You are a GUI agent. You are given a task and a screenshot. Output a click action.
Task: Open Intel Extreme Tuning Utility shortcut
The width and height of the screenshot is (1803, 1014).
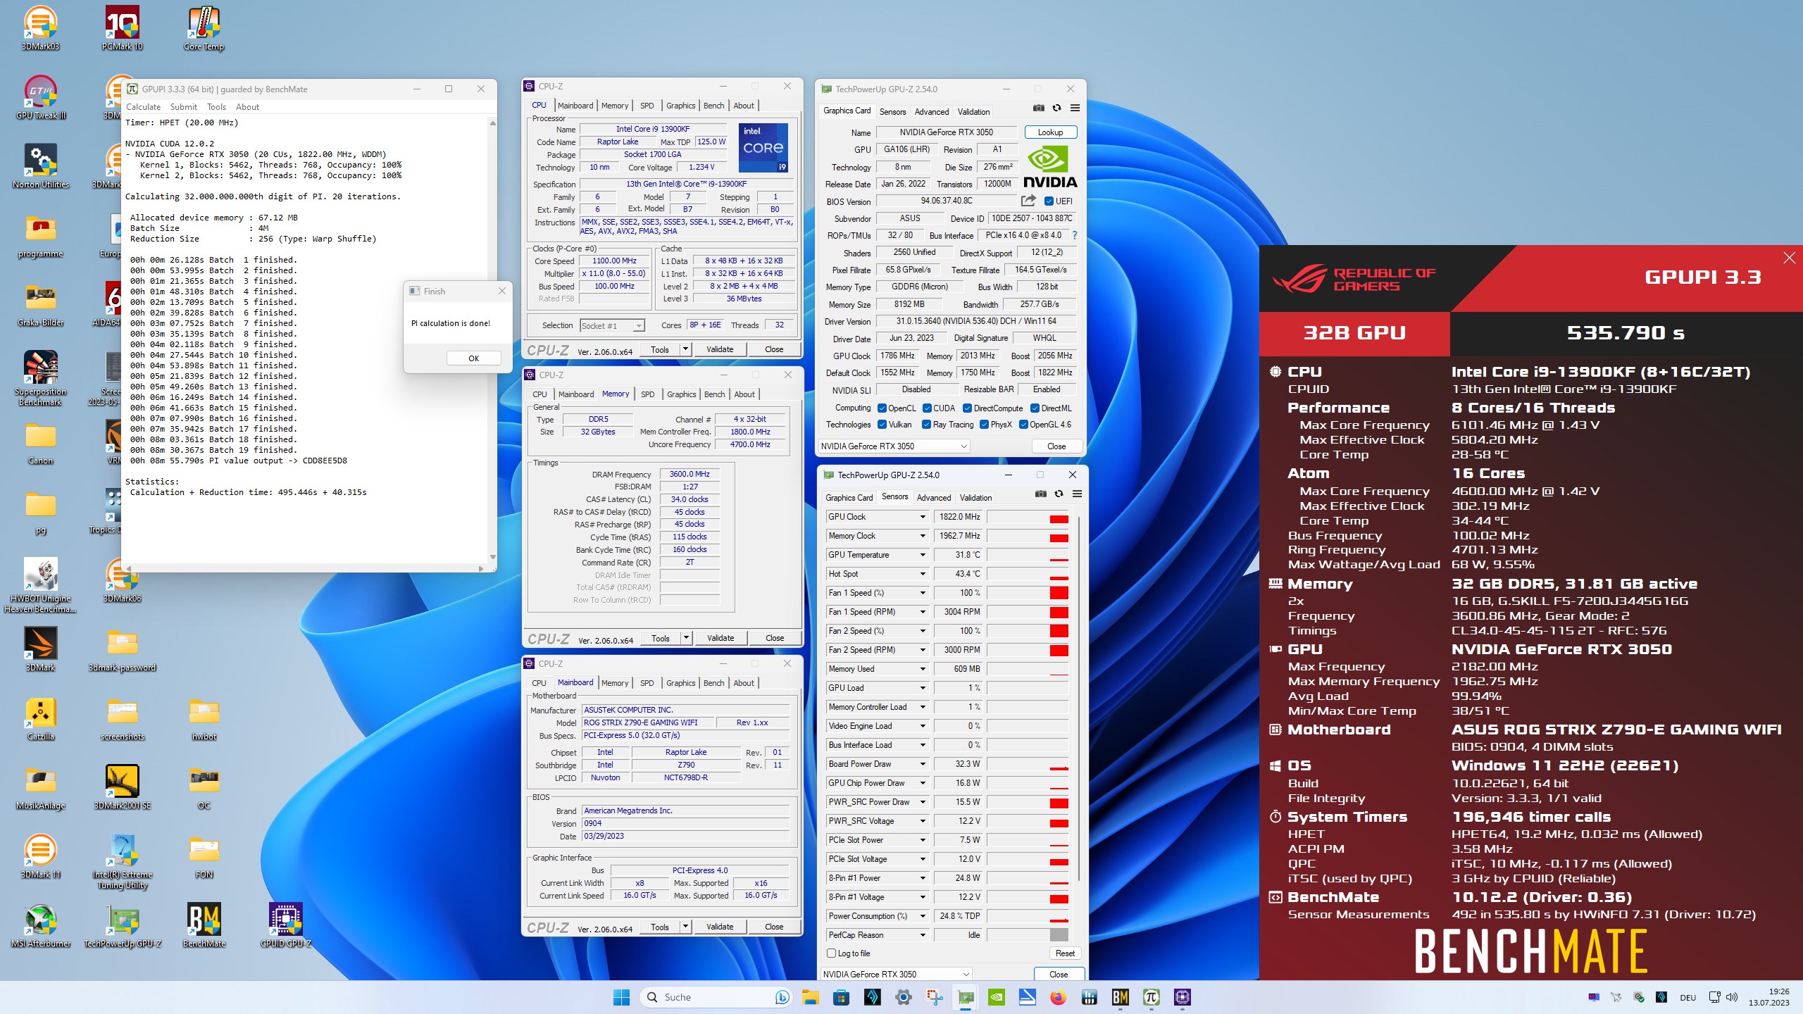[x=122, y=861]
